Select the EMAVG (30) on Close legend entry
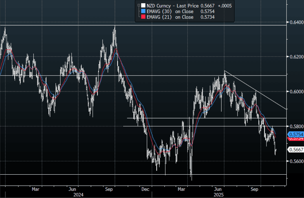The height and width of the screenshot is (198, 304). click(170, 12)
